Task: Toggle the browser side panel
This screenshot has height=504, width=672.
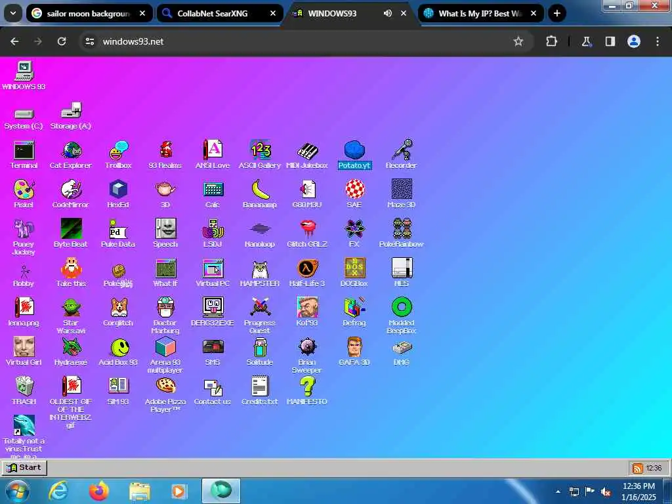Action: tap(610, 41)
